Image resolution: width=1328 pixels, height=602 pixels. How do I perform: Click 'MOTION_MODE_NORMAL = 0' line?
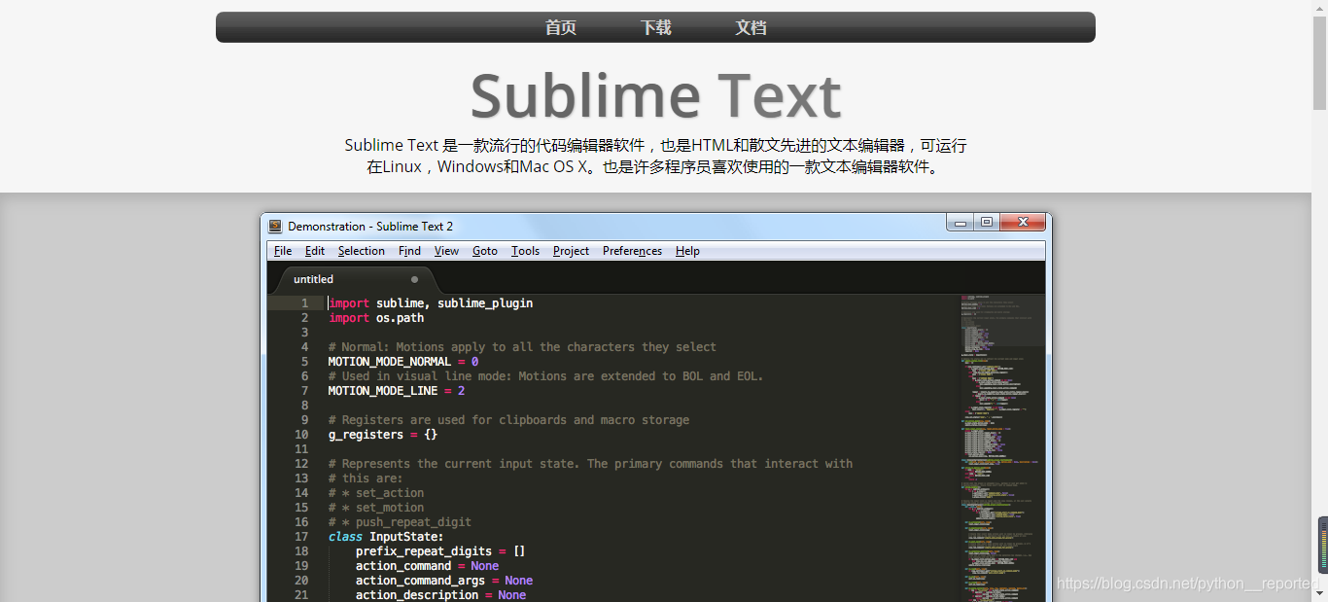click(x=403, y=362)
